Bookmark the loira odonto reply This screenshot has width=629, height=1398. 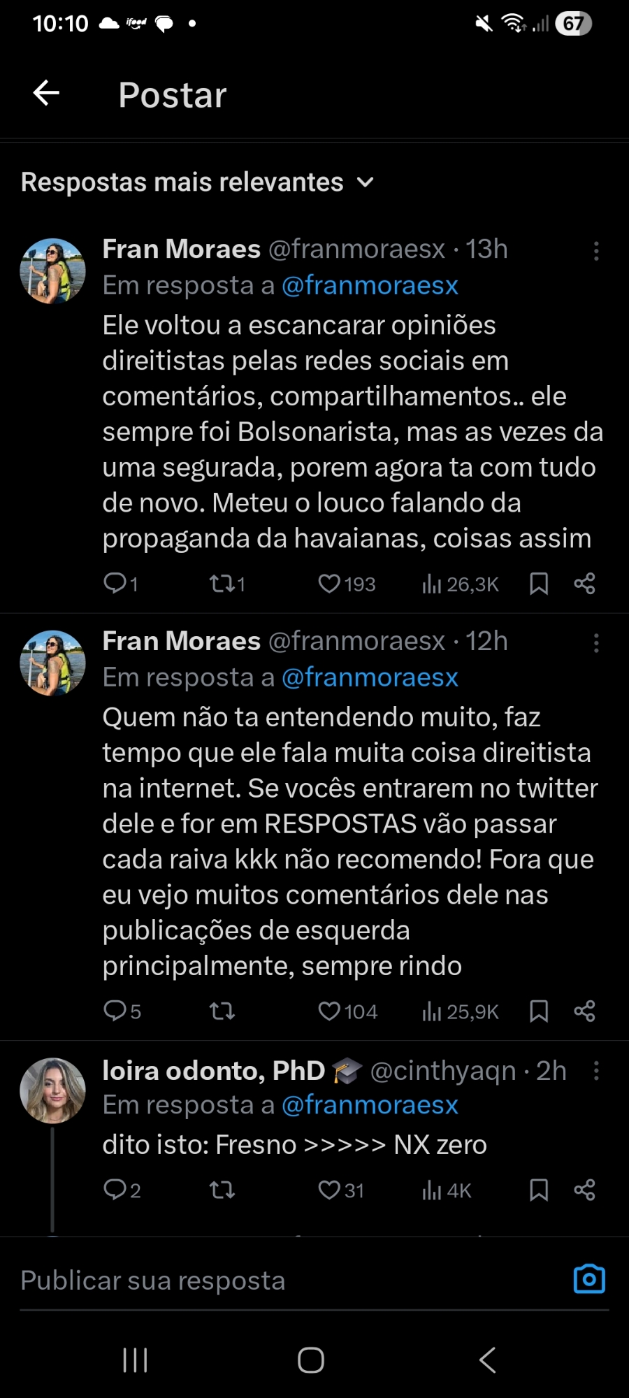pos(539,1190)
